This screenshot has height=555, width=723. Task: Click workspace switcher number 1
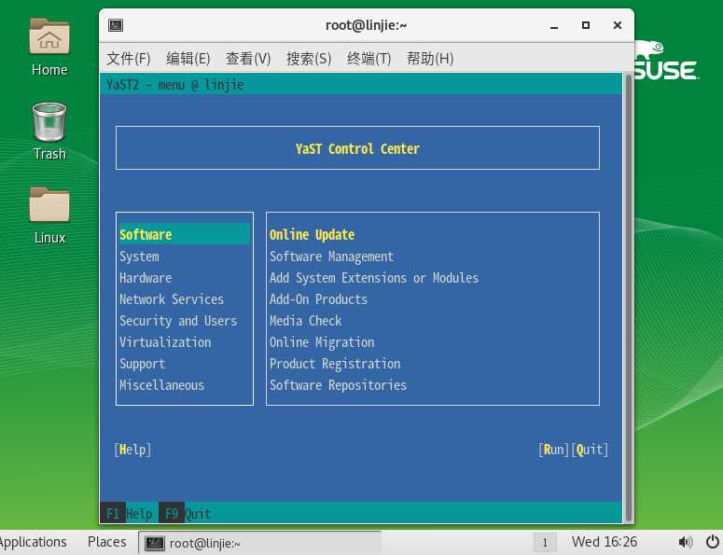pyautogui.click(x=545, y=543)
